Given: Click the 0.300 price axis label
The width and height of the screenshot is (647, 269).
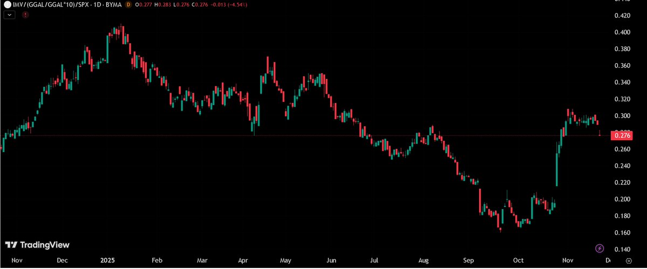Looking at the screenshot, I should [622, 116].
